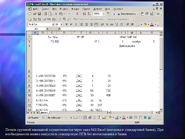Open the formatting toolbar Font Color dropdown arrow

point(155,24)
